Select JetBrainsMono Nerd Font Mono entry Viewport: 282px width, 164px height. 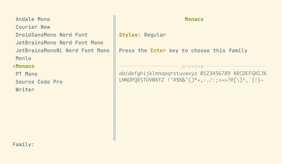(x=59, y=43)
